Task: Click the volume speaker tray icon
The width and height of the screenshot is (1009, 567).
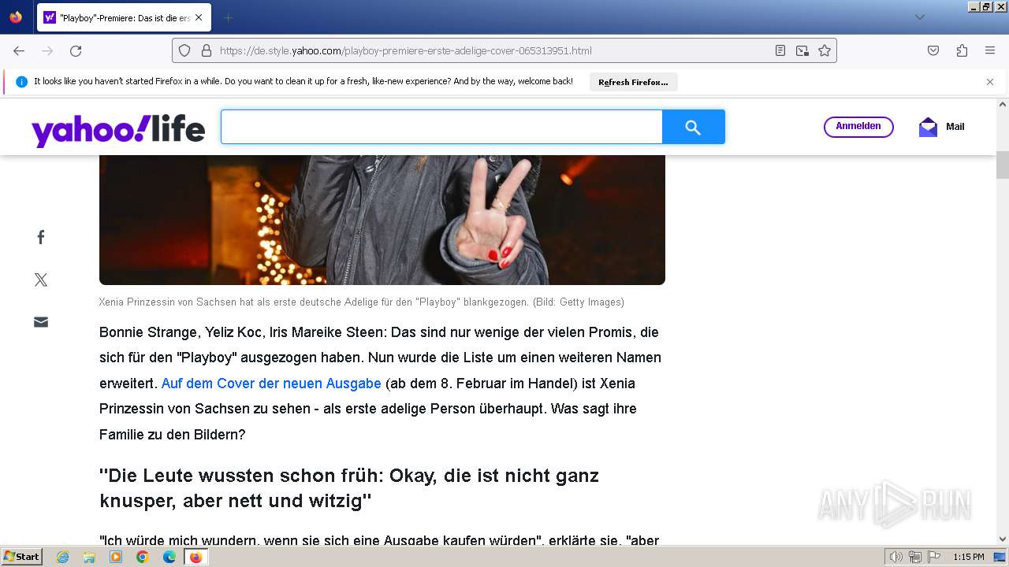Action: [x=896, y=557]
